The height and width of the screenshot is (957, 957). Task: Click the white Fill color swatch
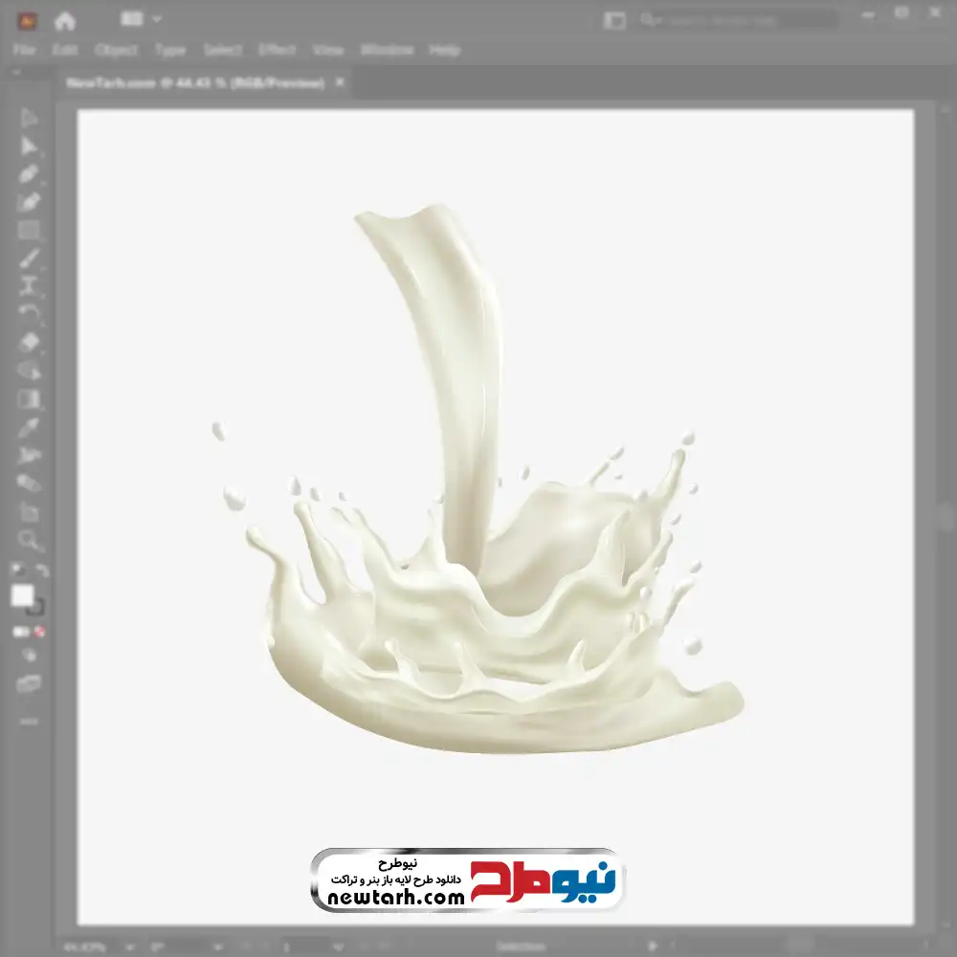pyautogui.click(x=22, y=596)
